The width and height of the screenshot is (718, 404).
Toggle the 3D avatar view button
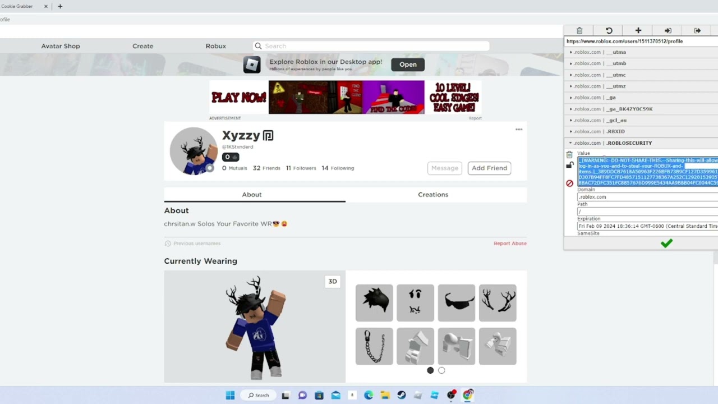[333, 282]
